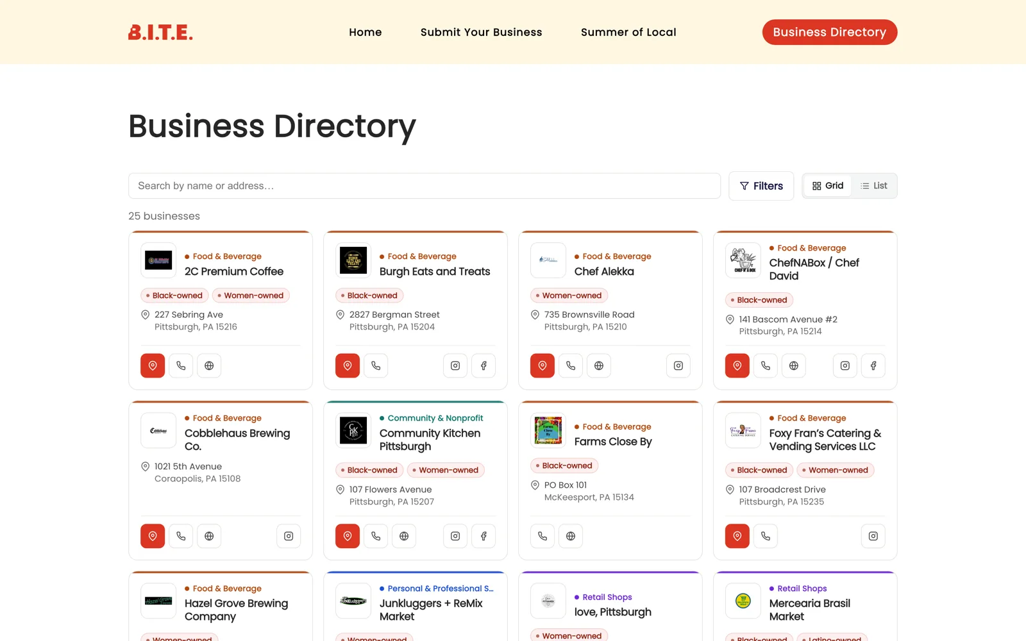Viewport: 1026px width, 641px height.
Task: Show Chef Alekka on the map
Action: [542, 365]
